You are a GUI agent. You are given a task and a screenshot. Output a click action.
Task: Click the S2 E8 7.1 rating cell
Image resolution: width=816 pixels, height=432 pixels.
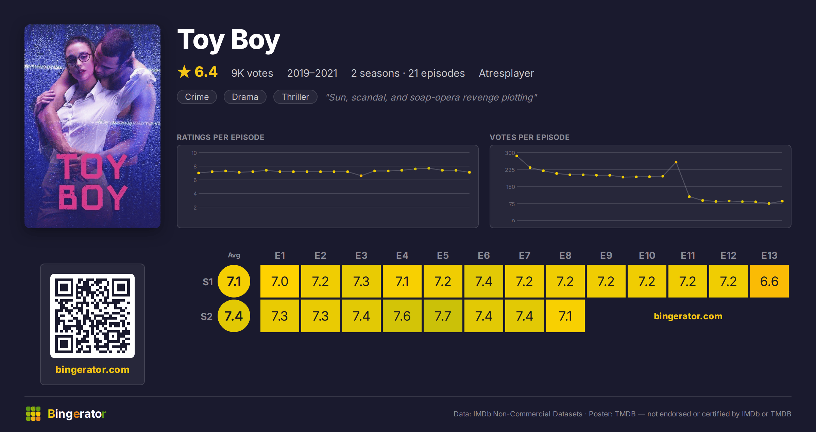click(565, 316)
